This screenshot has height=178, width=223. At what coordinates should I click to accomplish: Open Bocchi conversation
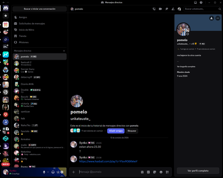[40, 98]
